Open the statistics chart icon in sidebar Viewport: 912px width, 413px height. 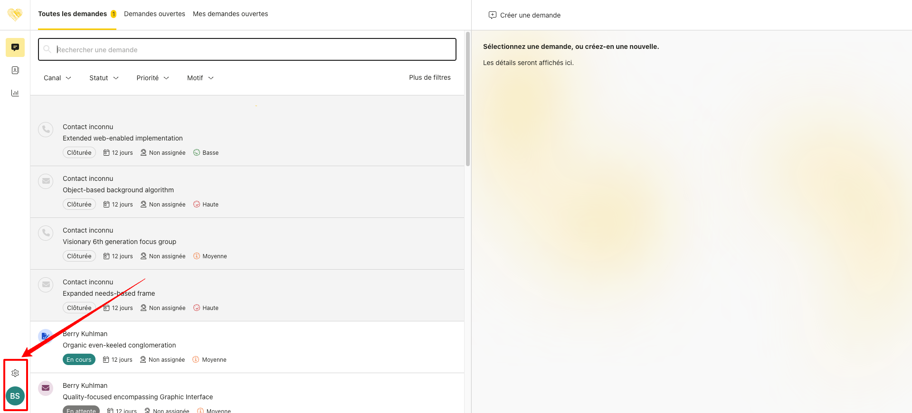[x=15, y=93]
